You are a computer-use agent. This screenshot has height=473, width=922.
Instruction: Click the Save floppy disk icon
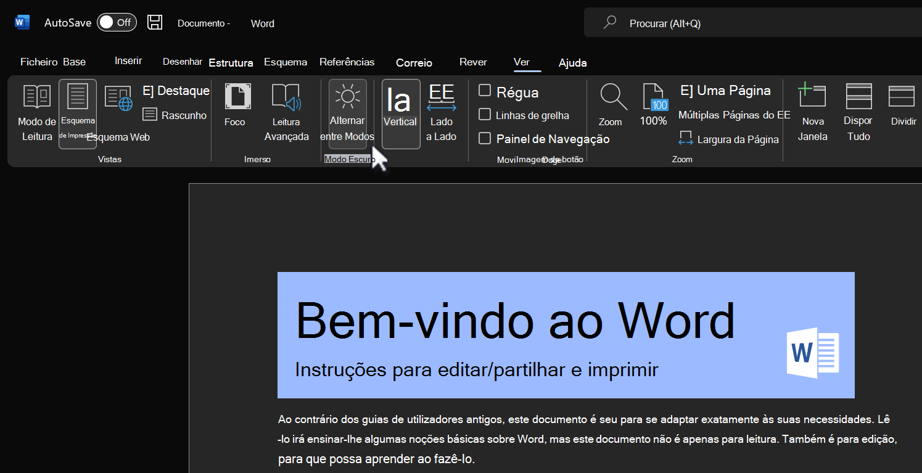pyautogui.click(x=155, y=22)
